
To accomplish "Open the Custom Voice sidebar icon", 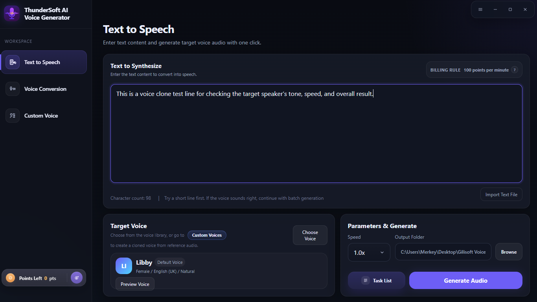I will pyautogui.click(x=13, y=116).
